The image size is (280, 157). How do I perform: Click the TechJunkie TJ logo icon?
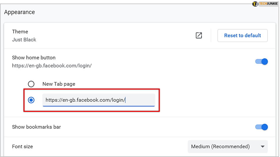click(255, 4)
